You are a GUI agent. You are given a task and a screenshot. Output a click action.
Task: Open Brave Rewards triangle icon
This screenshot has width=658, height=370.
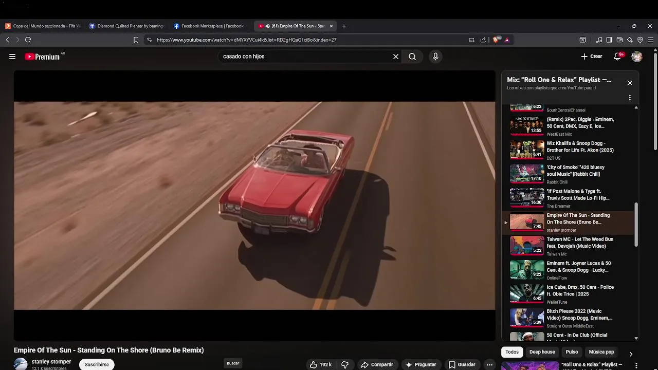point(507,40)
